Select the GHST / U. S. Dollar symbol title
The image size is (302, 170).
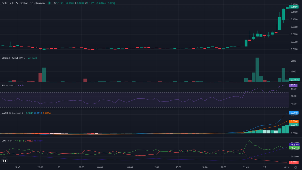point(23,3)
